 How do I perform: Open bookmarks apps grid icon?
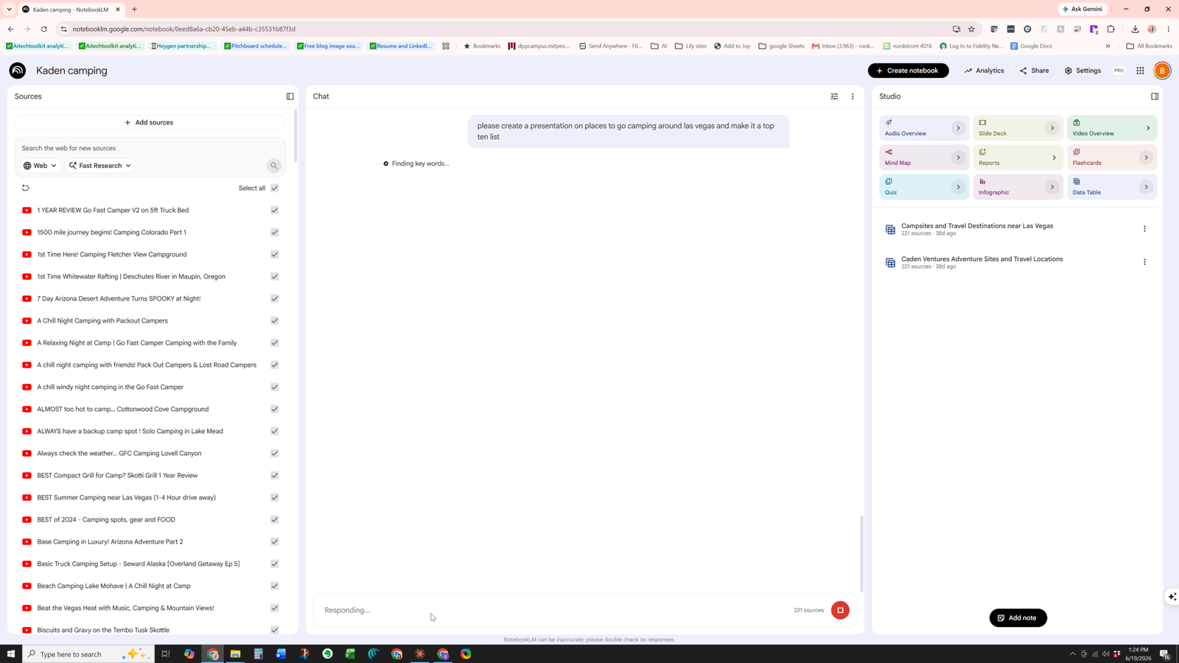click(446, 46)
